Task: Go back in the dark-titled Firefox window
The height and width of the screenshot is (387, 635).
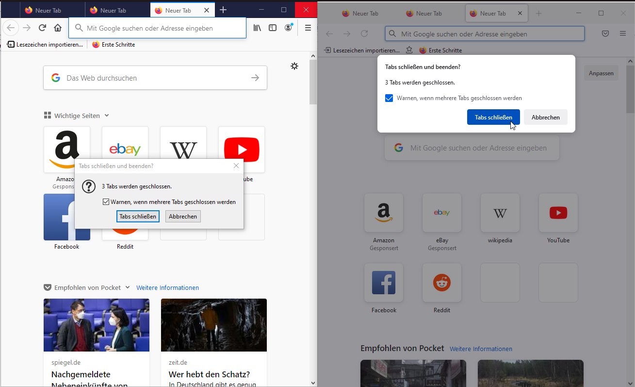Action: [x=11, y=28]
